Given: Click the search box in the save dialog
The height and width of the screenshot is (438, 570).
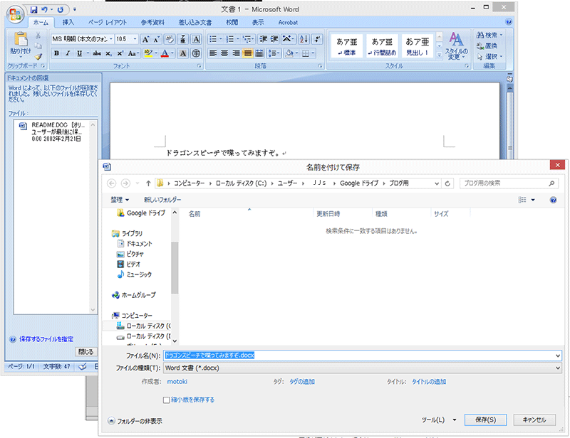Looking at the screenshot, I should 509,183.
